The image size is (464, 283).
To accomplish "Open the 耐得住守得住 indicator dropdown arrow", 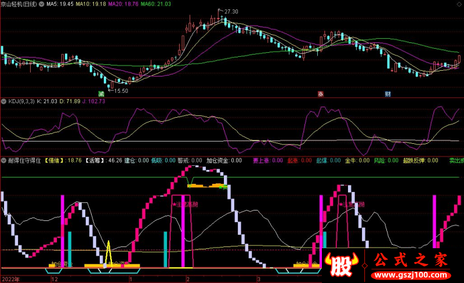I will coord(3,161).
